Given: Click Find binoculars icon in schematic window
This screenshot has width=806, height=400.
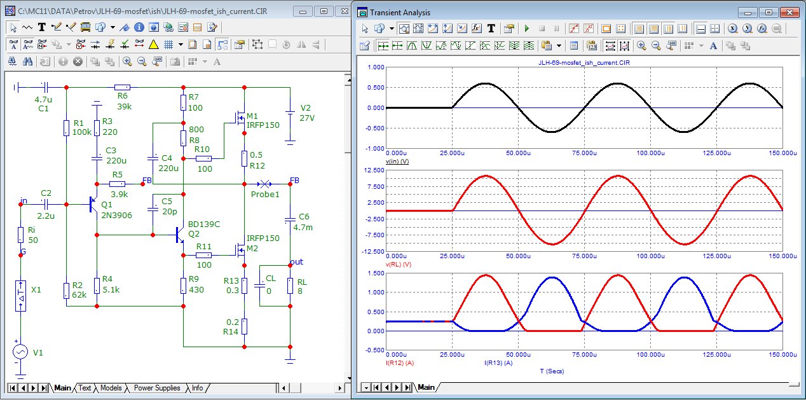Looking at the screenshot, I should 27,62.
